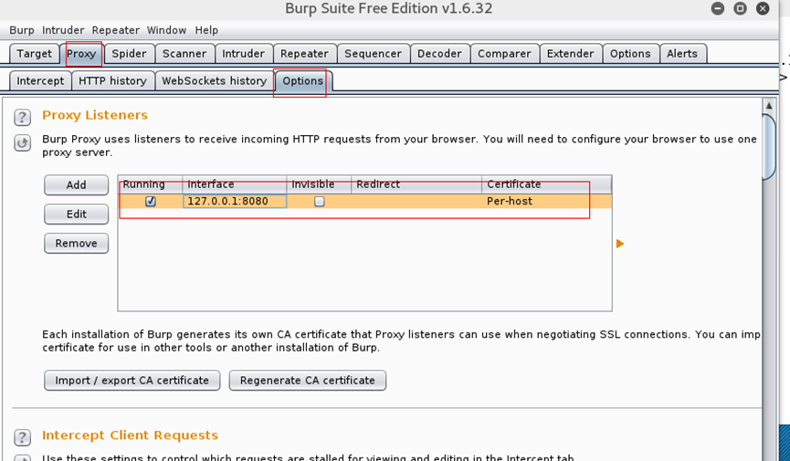Open help for Proxy Listeners section
Viewport: 790px width, 461px height.
click(x=22, y=117)
